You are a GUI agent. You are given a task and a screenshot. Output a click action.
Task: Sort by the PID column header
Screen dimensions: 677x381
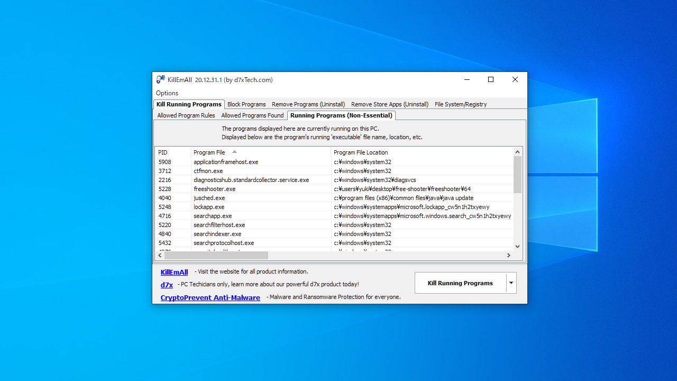click(172, 152)
